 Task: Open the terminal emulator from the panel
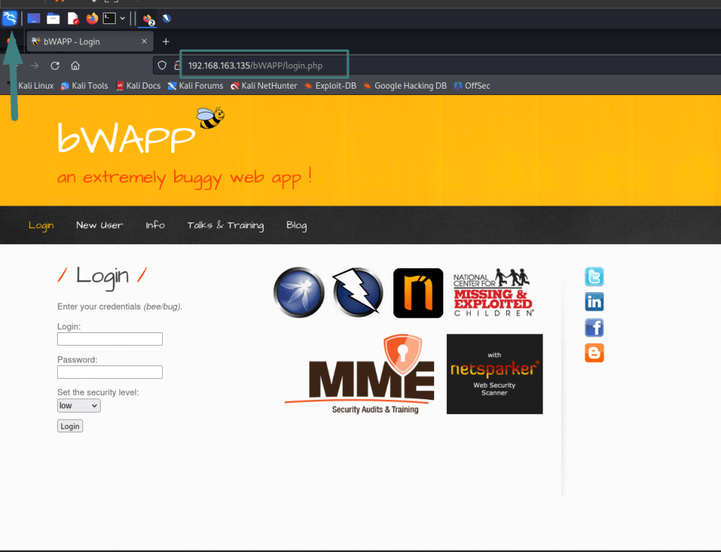pos(109,18)
